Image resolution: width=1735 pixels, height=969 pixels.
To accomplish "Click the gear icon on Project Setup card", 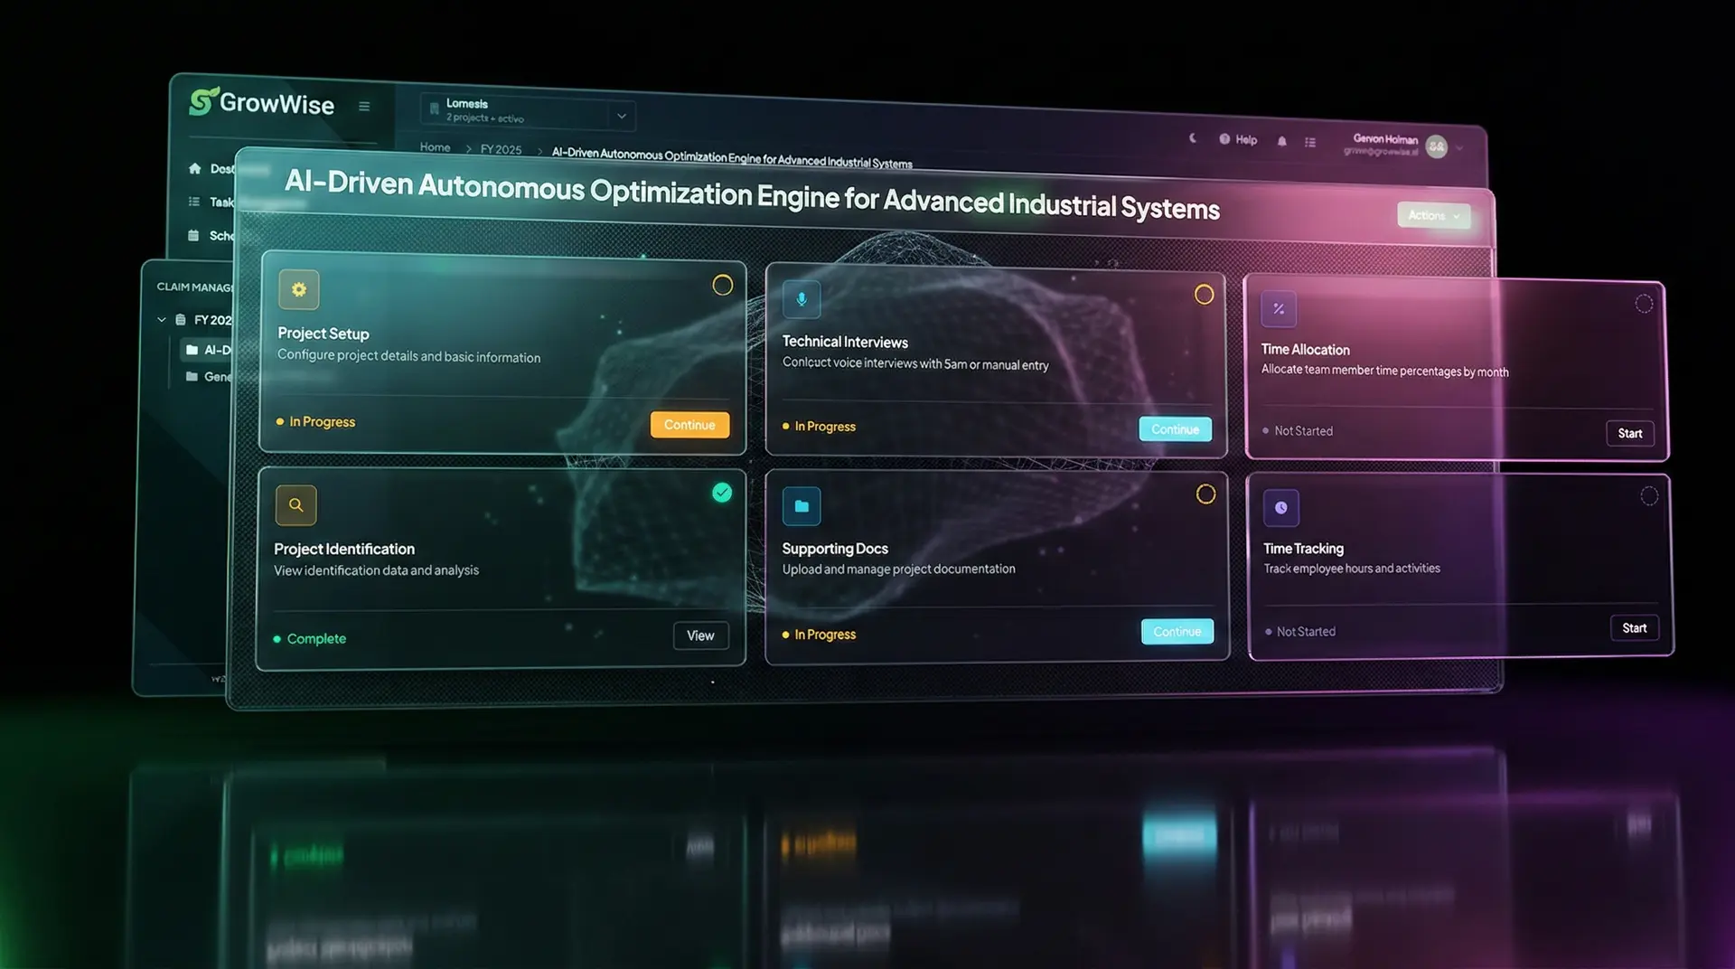I will tap(299, 290).
